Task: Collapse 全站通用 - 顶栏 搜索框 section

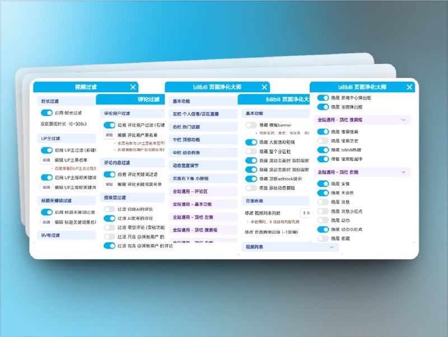Action: pyautogui.click(x=403, y=120)
